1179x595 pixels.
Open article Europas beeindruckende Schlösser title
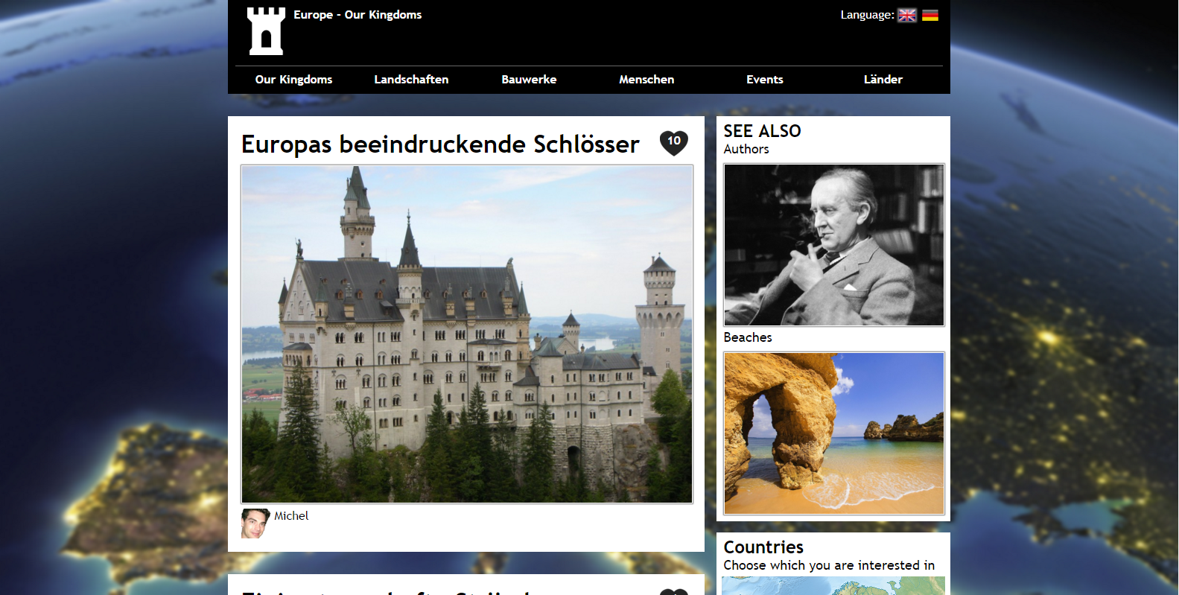(440, 144)
